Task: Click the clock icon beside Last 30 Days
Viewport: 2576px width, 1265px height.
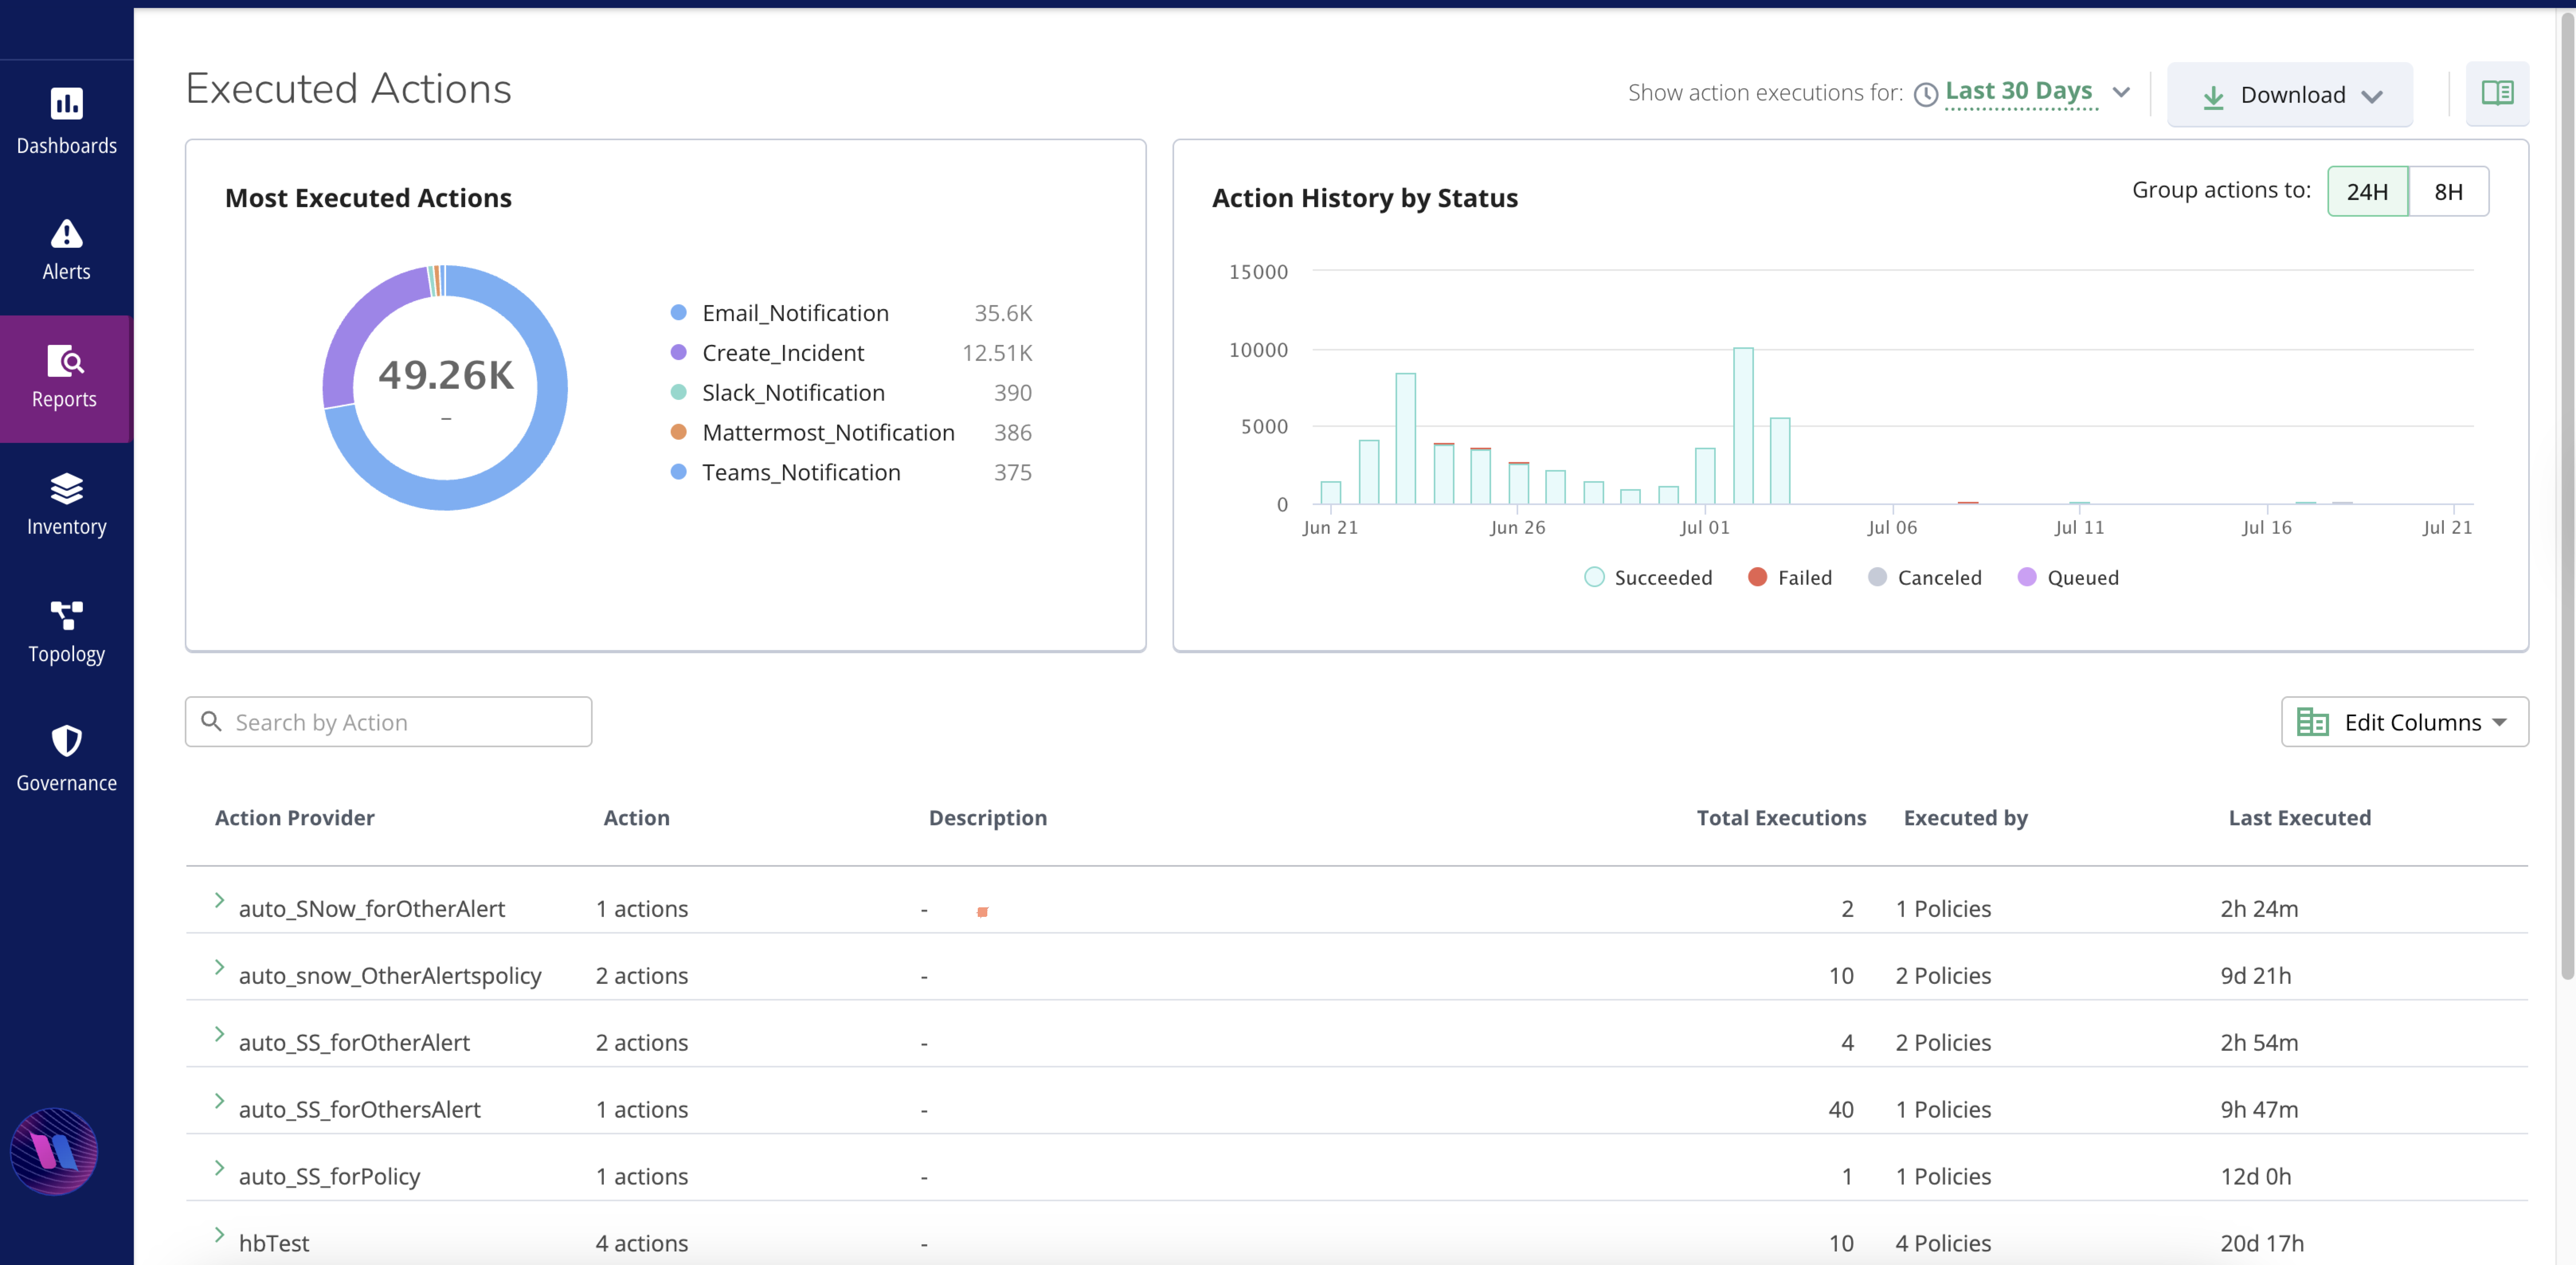Action: click(x=1926, y=95)
